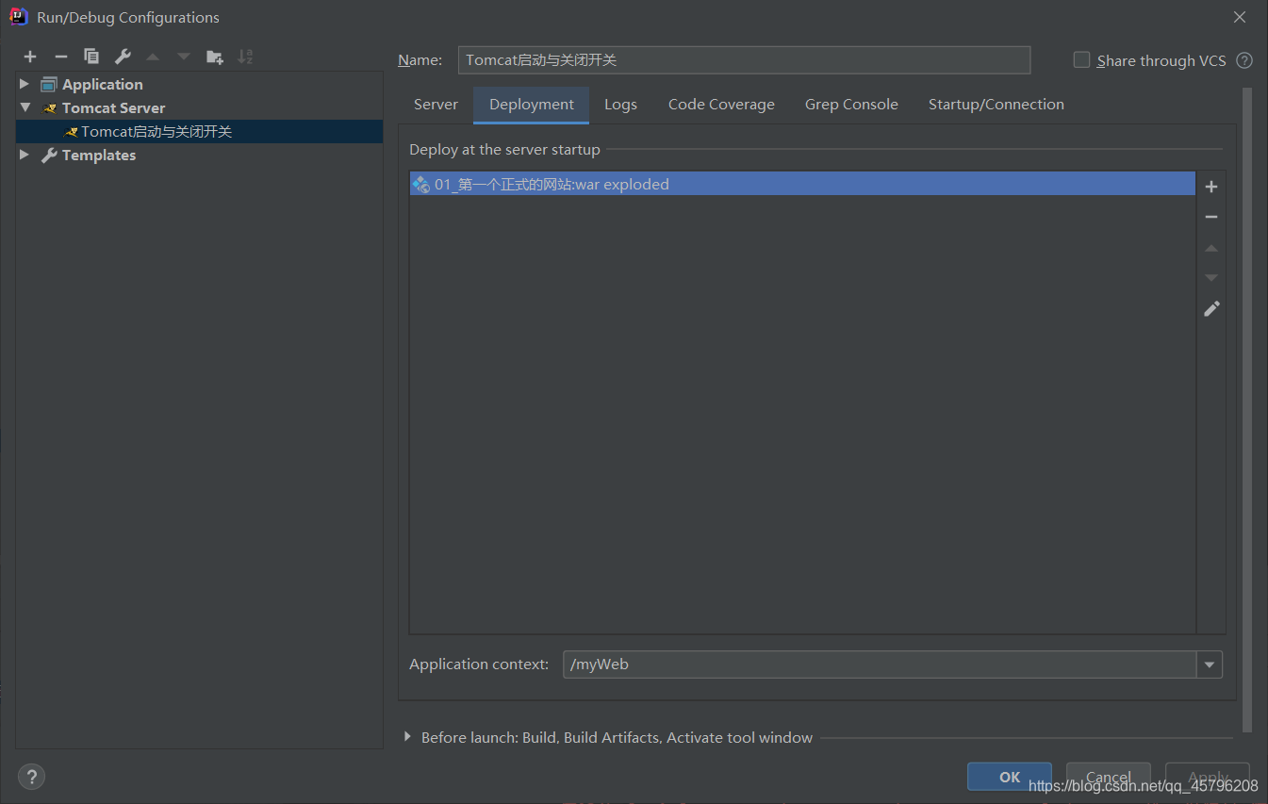Screen dimensions: 1268x804
Task: Click artifact icon of war exploded entry
Action: 421,185
